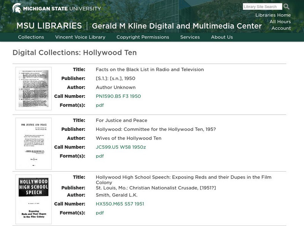Click the Hollywood High School Speech thumbnail
This screenshot has width=304, height=226.
33,199
